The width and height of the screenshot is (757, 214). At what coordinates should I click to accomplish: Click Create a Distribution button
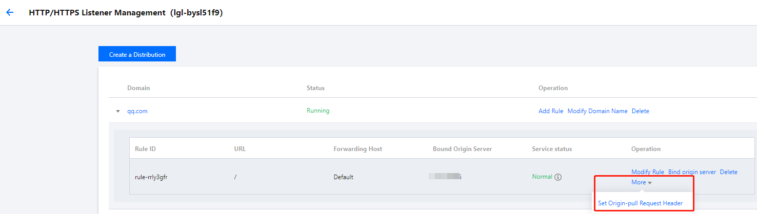coord(137,54)
